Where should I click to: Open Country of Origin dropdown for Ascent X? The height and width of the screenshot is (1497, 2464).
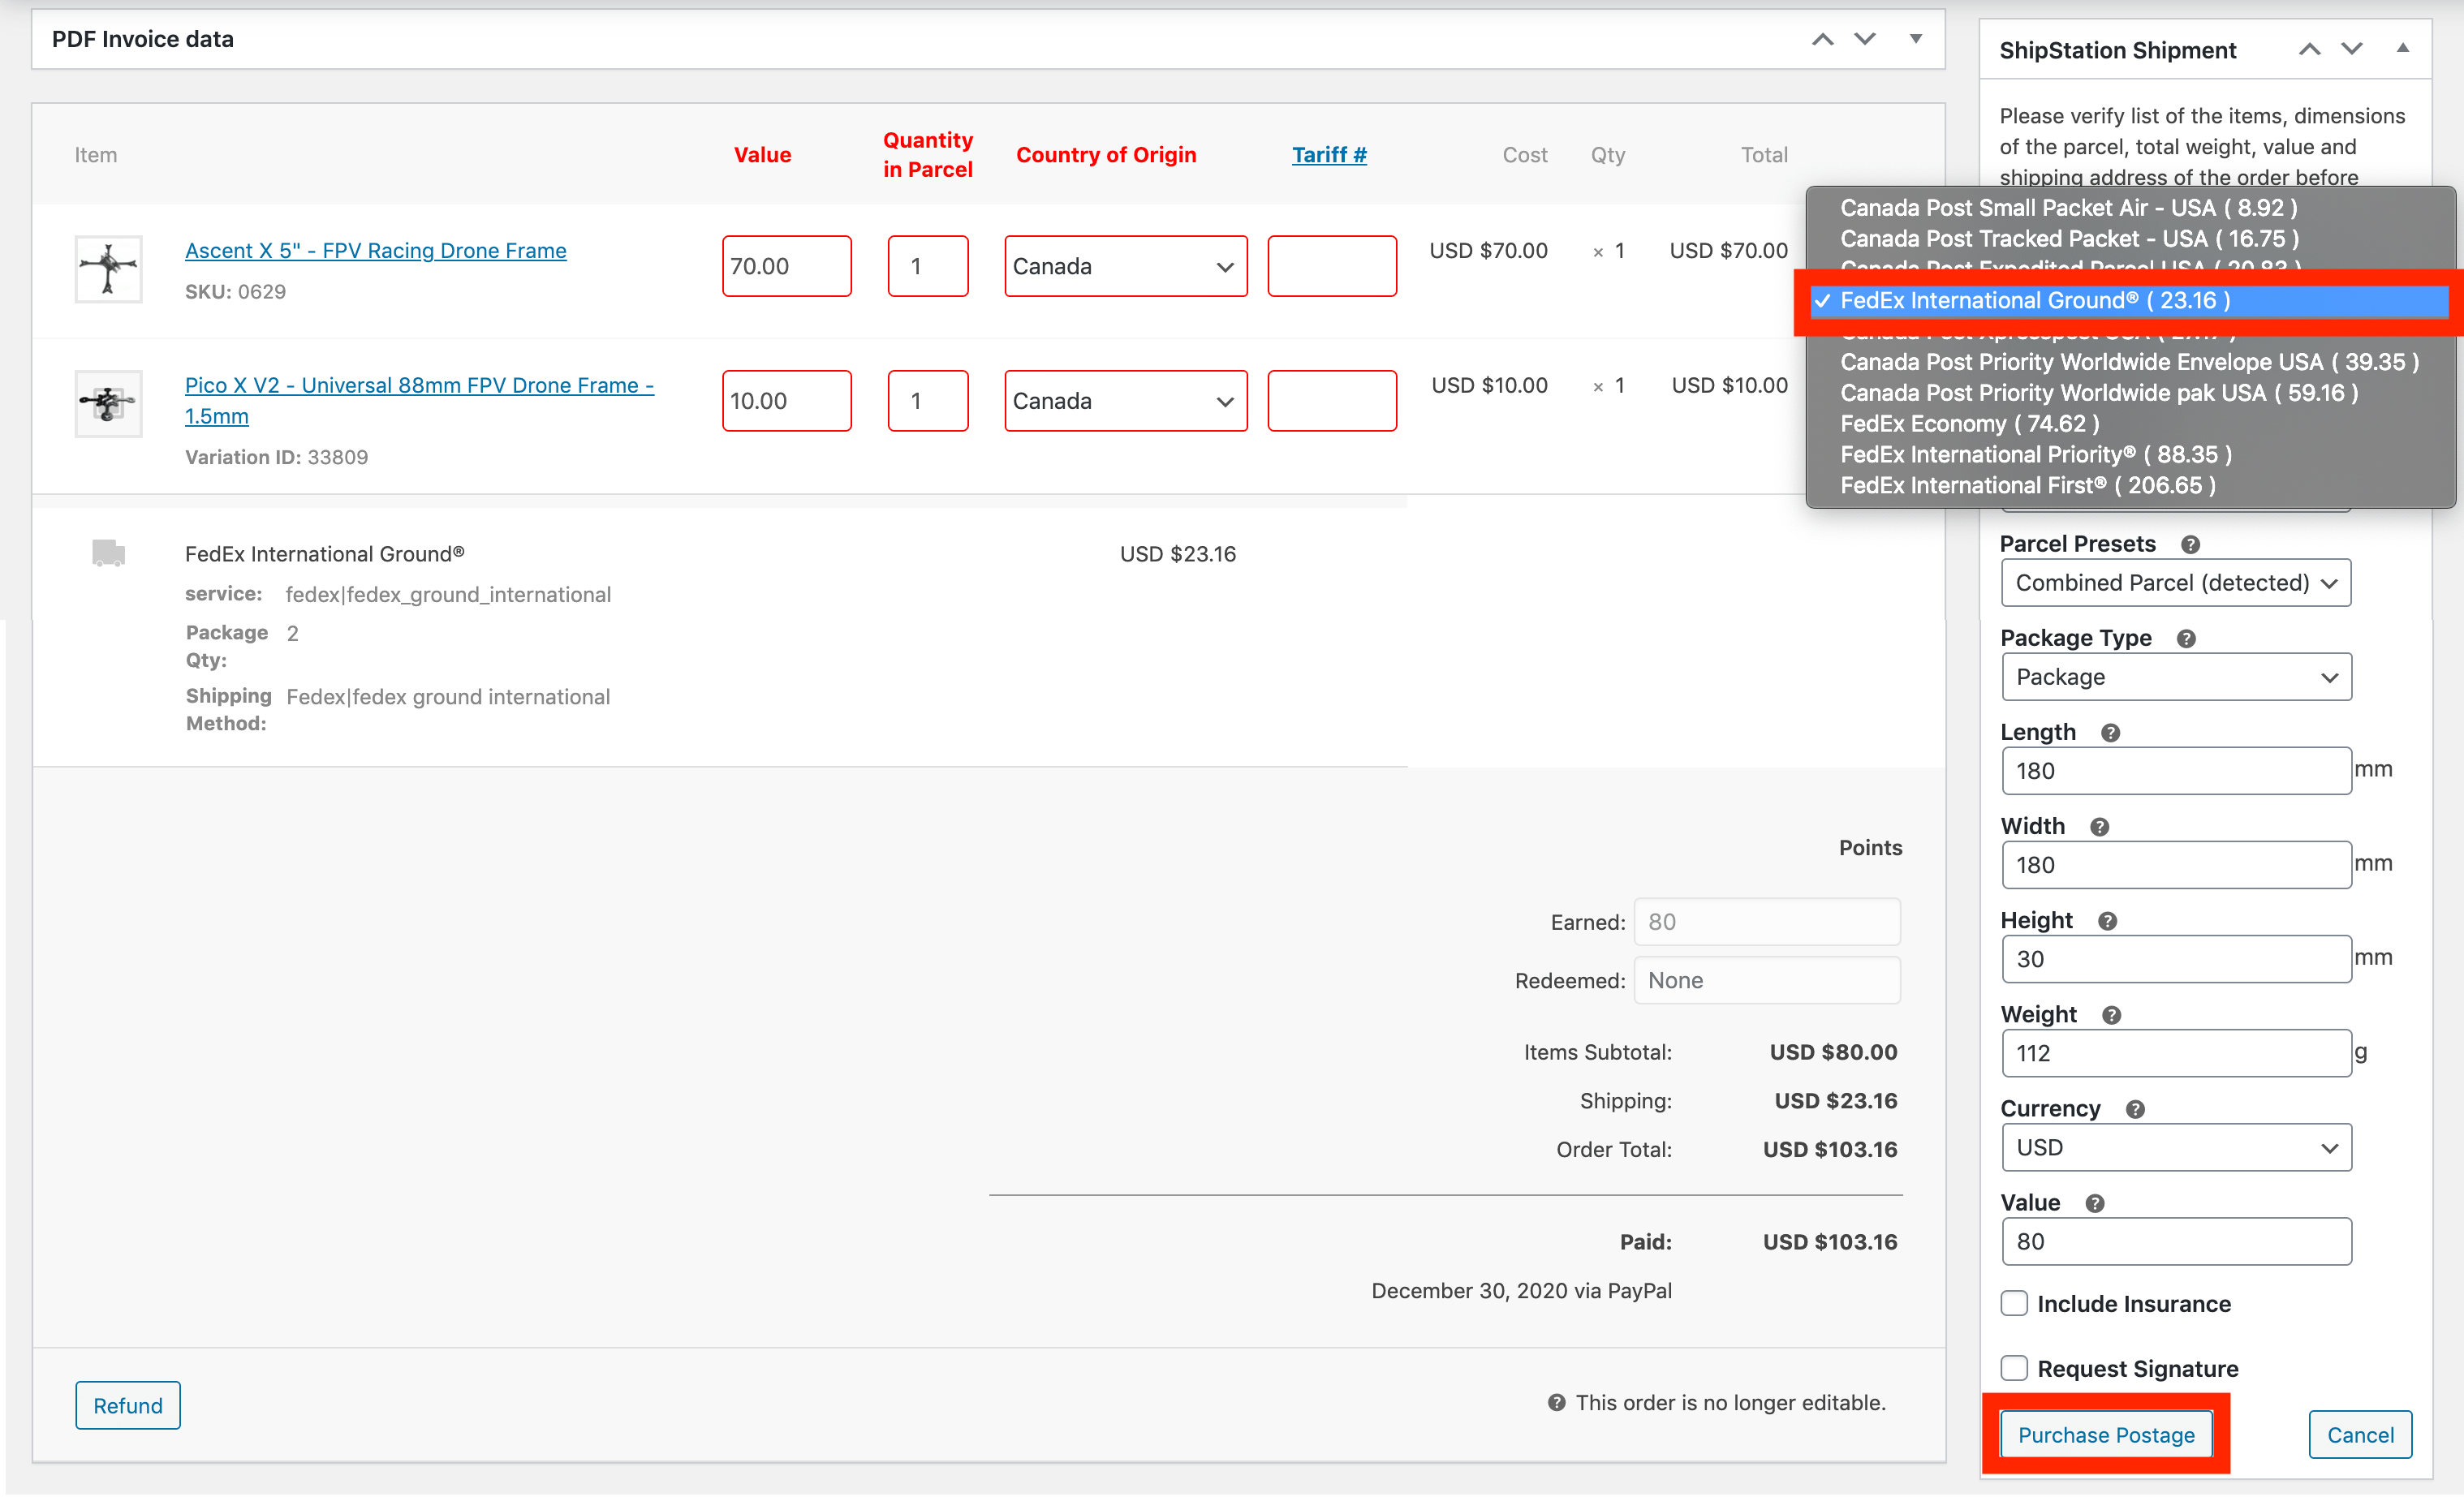(x=1125, y=266)
